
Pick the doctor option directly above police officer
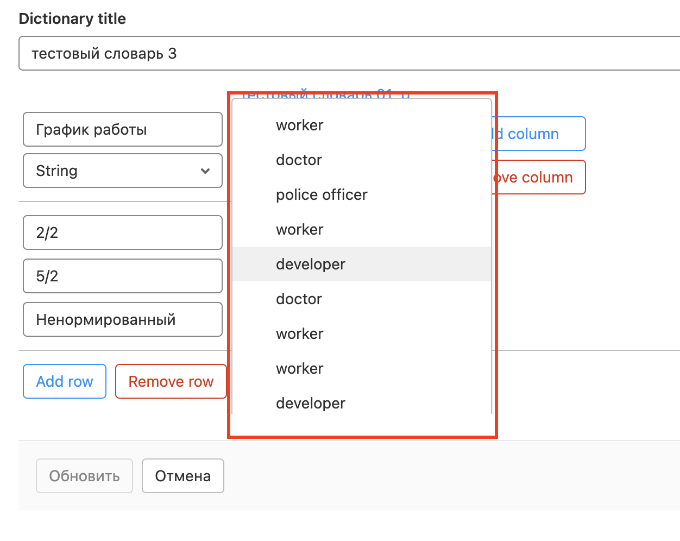click(x=299, y=160)
